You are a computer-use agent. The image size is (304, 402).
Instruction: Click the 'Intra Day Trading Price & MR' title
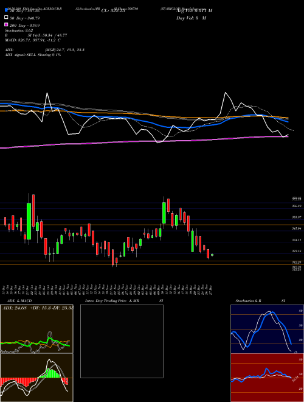[x=112, y=301]
